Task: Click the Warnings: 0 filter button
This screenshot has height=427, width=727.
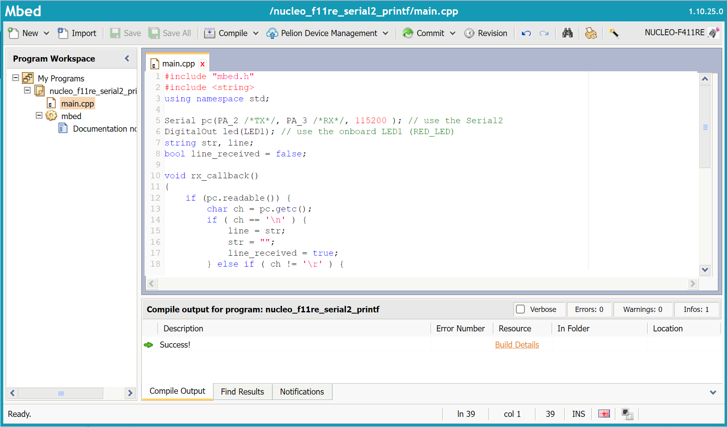Action: (643, 309)
